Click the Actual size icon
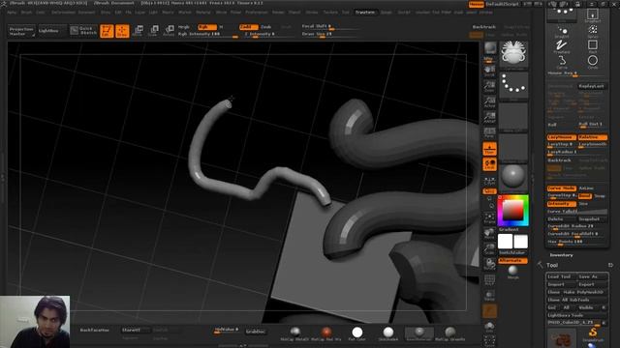620x348 pixels. pyautogui.click(x=490, y=102)
